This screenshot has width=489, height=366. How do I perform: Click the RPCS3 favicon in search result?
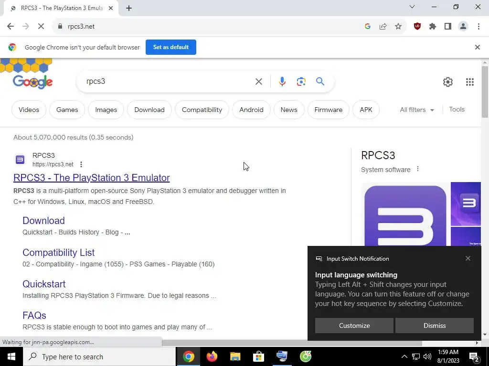pos(20,160)
